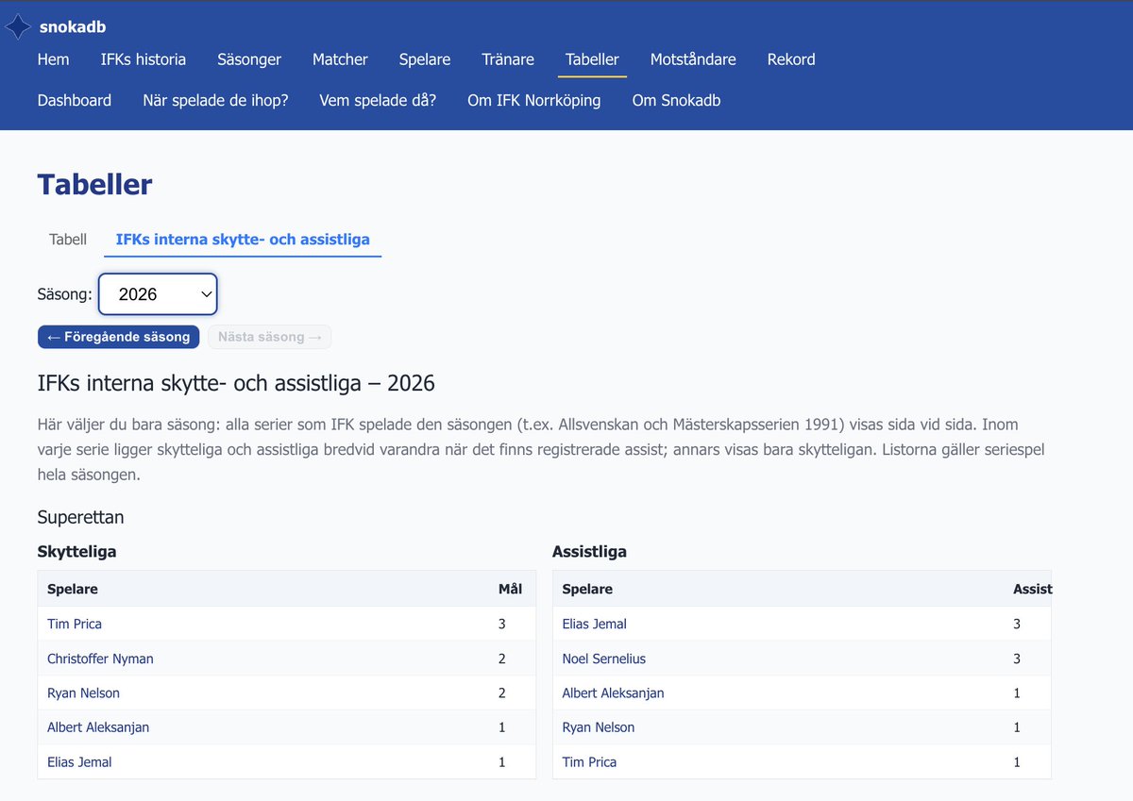1133x801 pixels.
Task: Click the Skytteliga heading
Action: [x=76, y=552]
